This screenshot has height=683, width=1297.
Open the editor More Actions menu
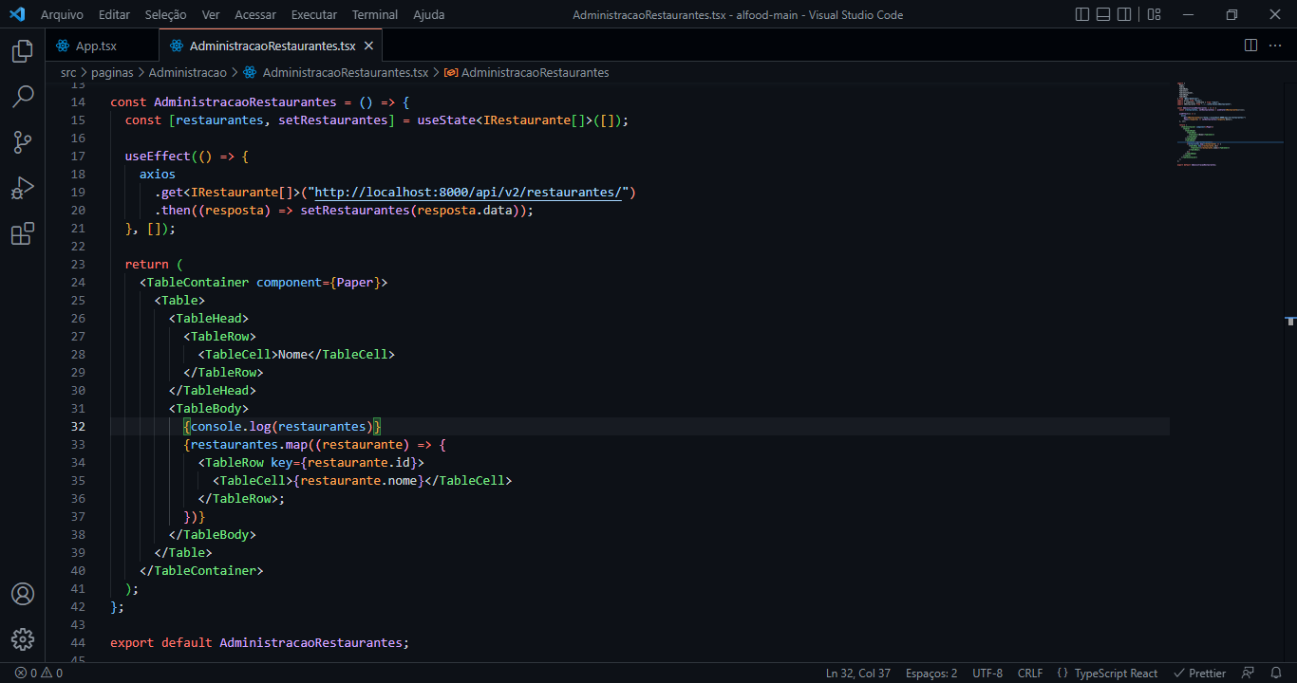pos(1277,46)
